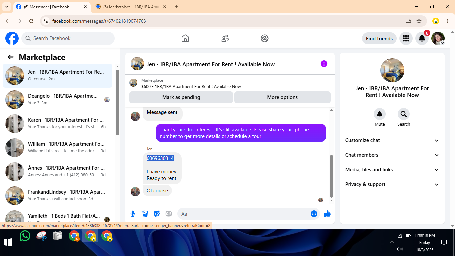Viewport: 455px width, 256px height.
Task: Open the Chrome profile icon in the toolbar
Action: click(436, 21)
